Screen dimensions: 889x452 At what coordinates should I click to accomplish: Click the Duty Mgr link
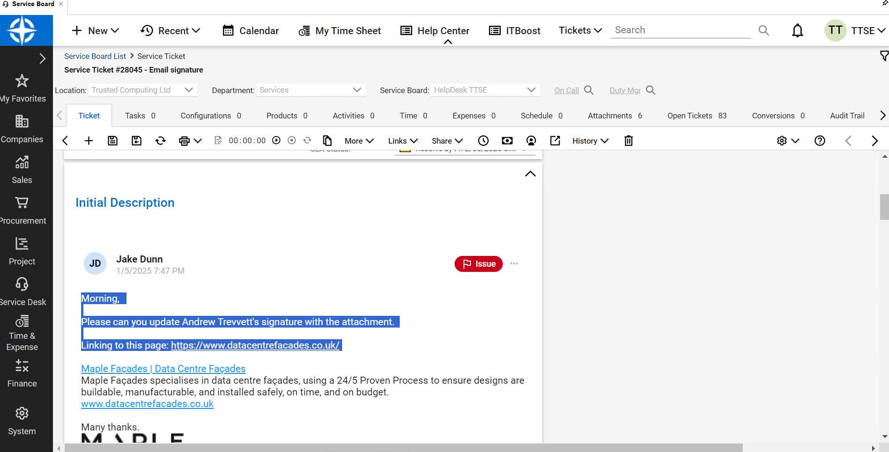[625, 90]
